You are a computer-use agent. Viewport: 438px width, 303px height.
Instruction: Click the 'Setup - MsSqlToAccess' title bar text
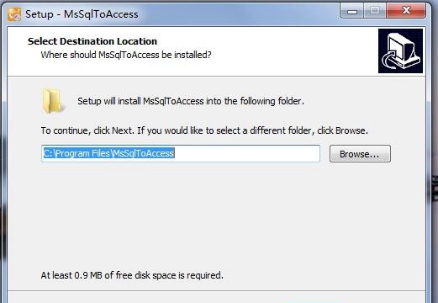[x=82, y=14]
